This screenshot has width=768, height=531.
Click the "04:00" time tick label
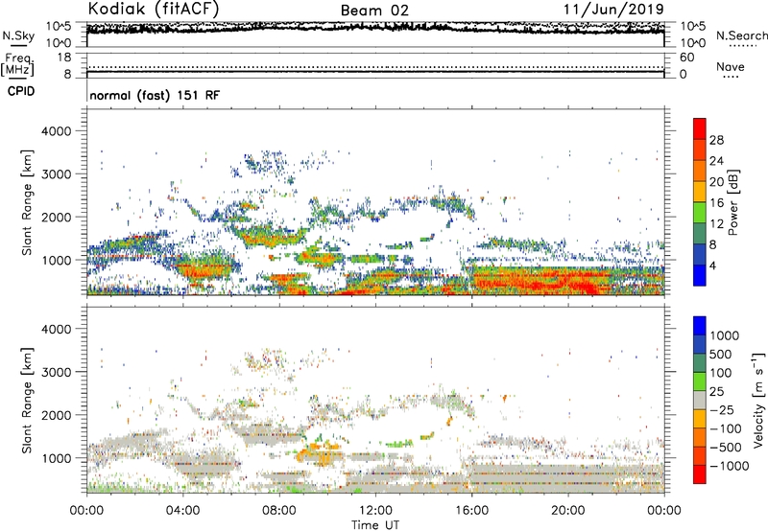[182, 511]
